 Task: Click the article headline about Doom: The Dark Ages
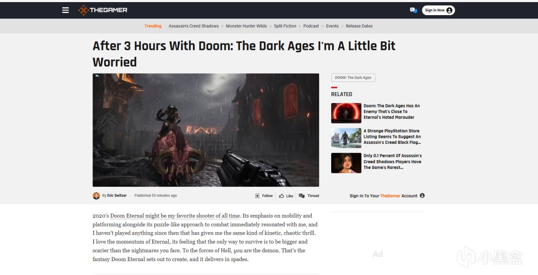point(244,54)
